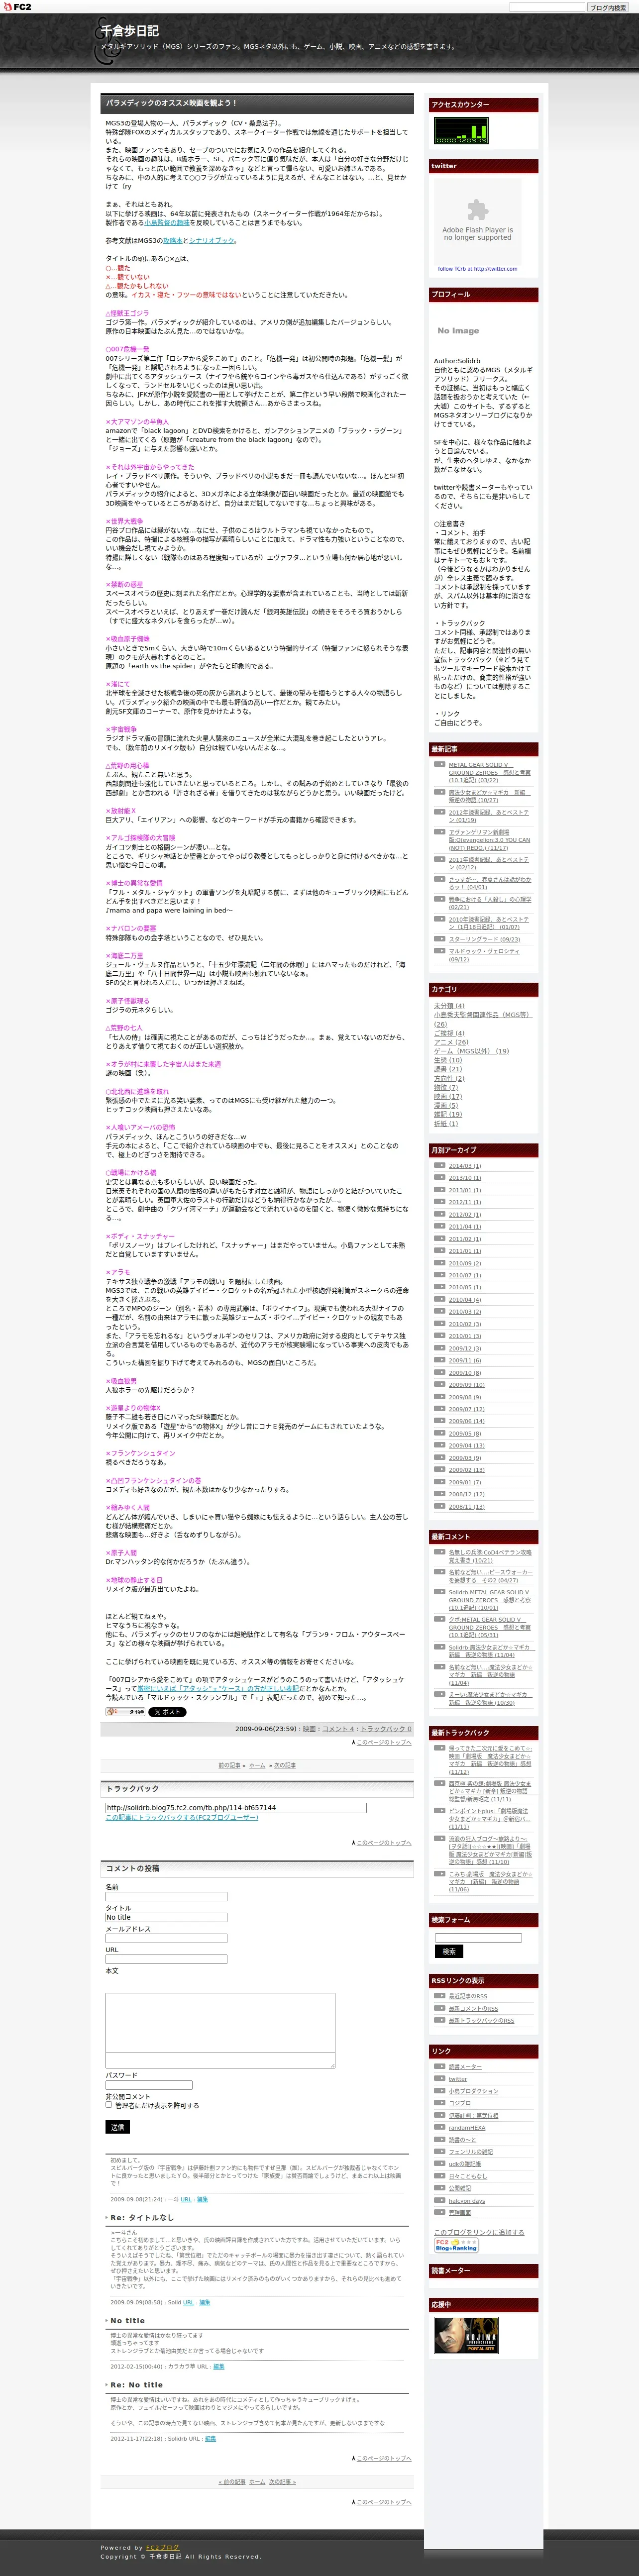This screenshot has width=639, height=2576.
Task: Click the 拍手 clap button under article
Action: 126,1712
